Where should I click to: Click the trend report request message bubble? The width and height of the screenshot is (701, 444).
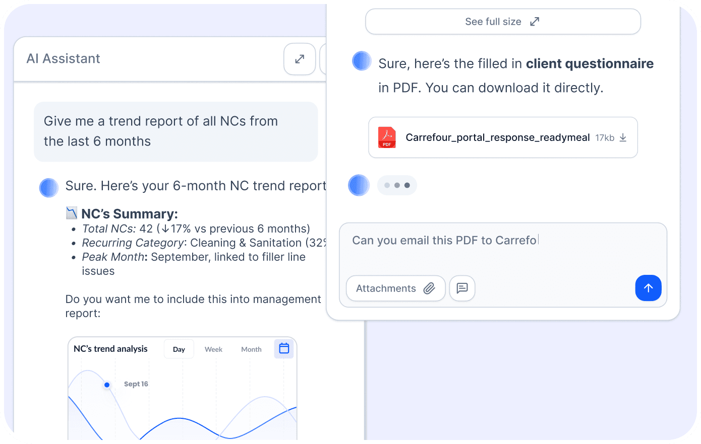pyautogui.click(x=176, y=132)
